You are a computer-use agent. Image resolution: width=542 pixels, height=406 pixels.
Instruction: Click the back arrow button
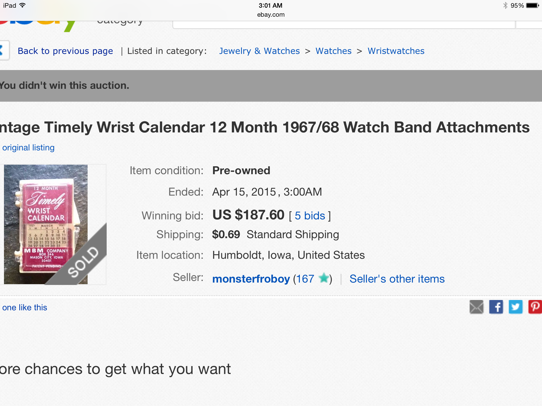[x=3, y=50]
